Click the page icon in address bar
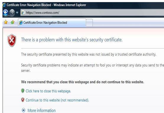This screenshot has height=113, width=164. [23, 13]
